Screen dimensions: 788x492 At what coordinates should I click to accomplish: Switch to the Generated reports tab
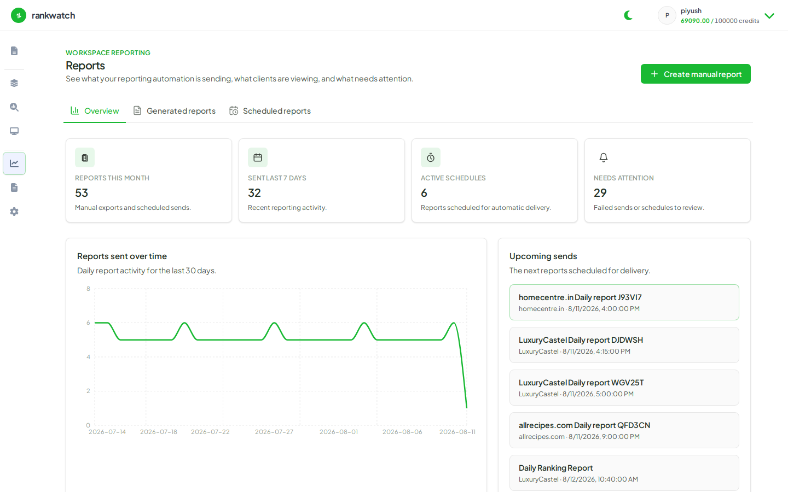pyautogui.click(x=175, y=111)
